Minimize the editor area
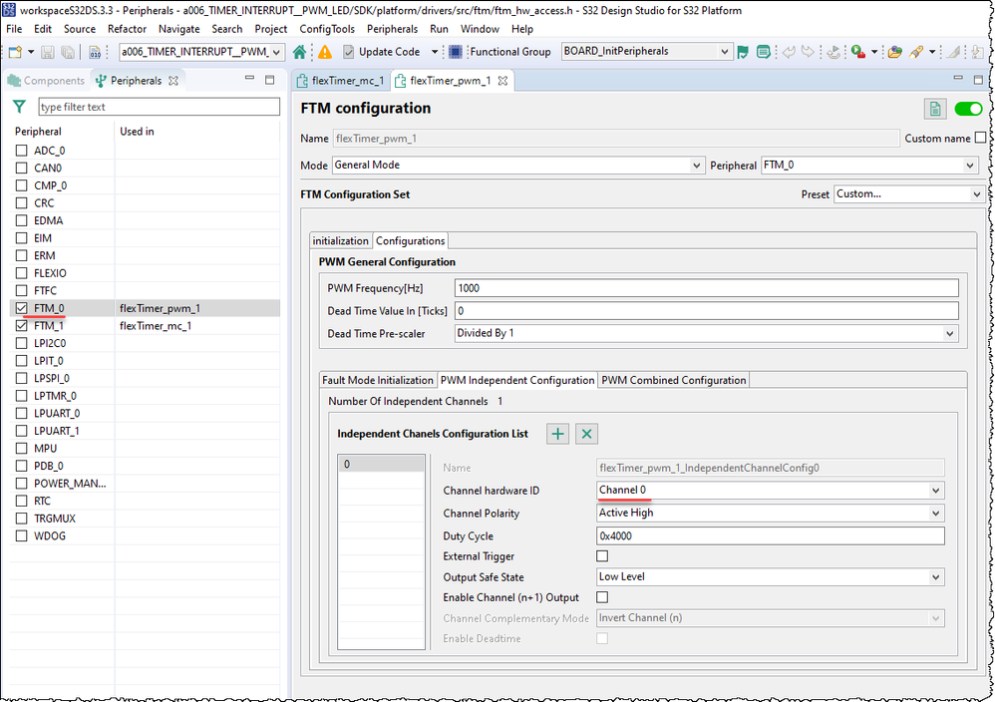 coord(958,78)
